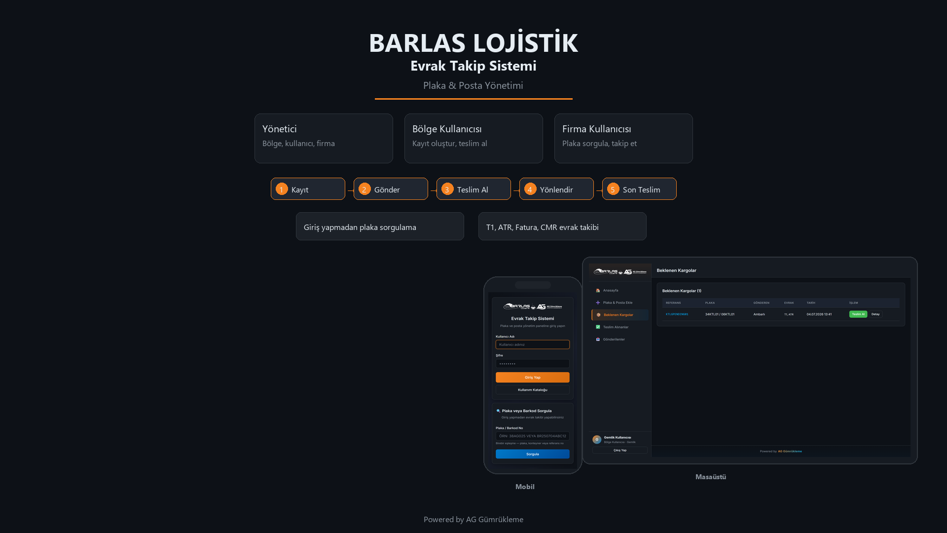Image resolution: width=947 pixels, height=533 pixels.
Task: Click the orange number 1 step circle
Action: (282, 189)
